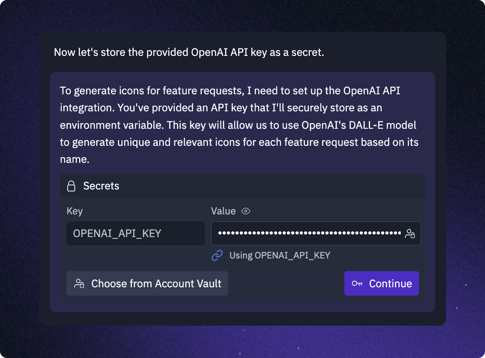Focus the OPENAI_API_KEY key name field
The height and width of the screenshot is (358, 485).
coord(135,234)
